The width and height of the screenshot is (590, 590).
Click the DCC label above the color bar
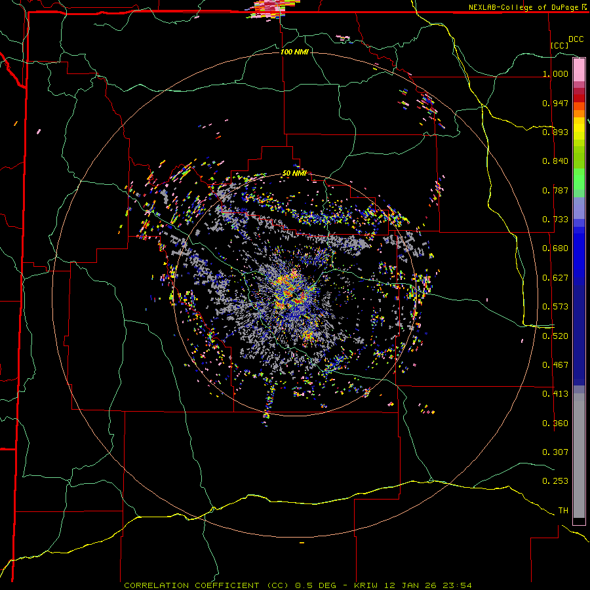click(576, 39)
